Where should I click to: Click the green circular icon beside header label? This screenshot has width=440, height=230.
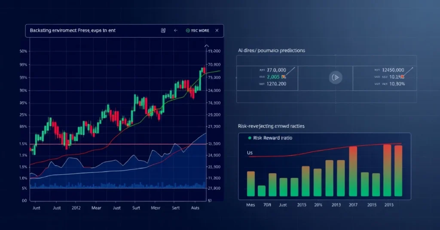188,30
